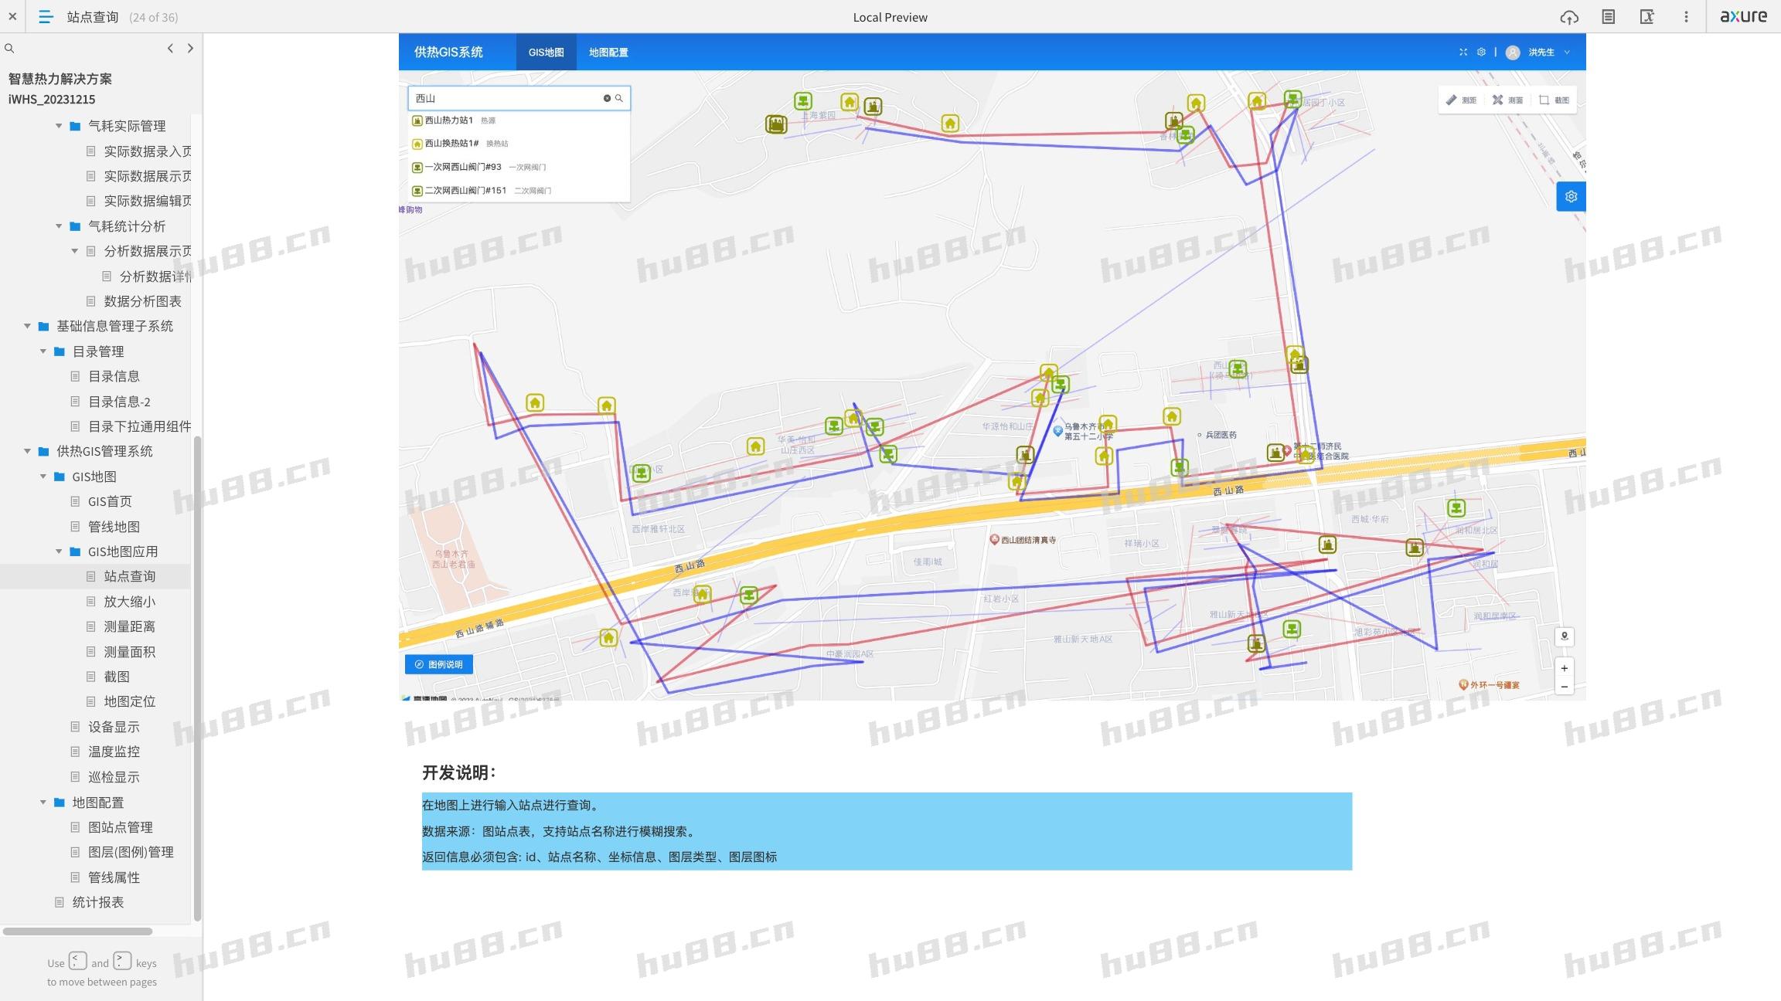The image size is (1781, 1001).
Task: Select the 测面 area measuring tool
Action: (x=1507, y=100)
